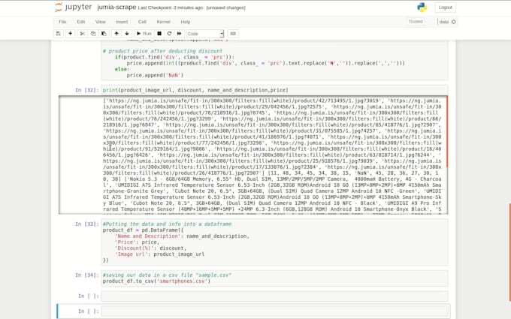Open the Help menu
Image resolution: width=511 pixels, height=319 pixels.
[x=186, y=22]
